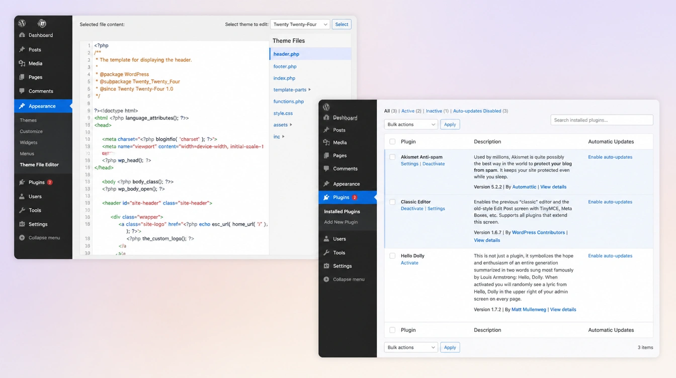Tick the Akismet Anti-spam checkbox
Image resolution: width=676 pixels, height=378 pixels.
coord(393,157)
